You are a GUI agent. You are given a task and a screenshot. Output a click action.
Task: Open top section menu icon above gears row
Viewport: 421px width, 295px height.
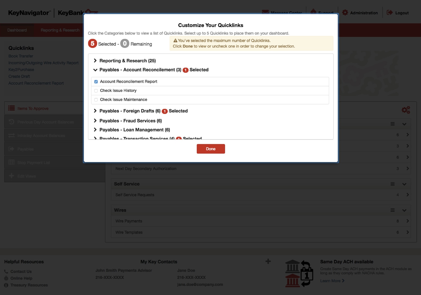click(x=392, y=124)
